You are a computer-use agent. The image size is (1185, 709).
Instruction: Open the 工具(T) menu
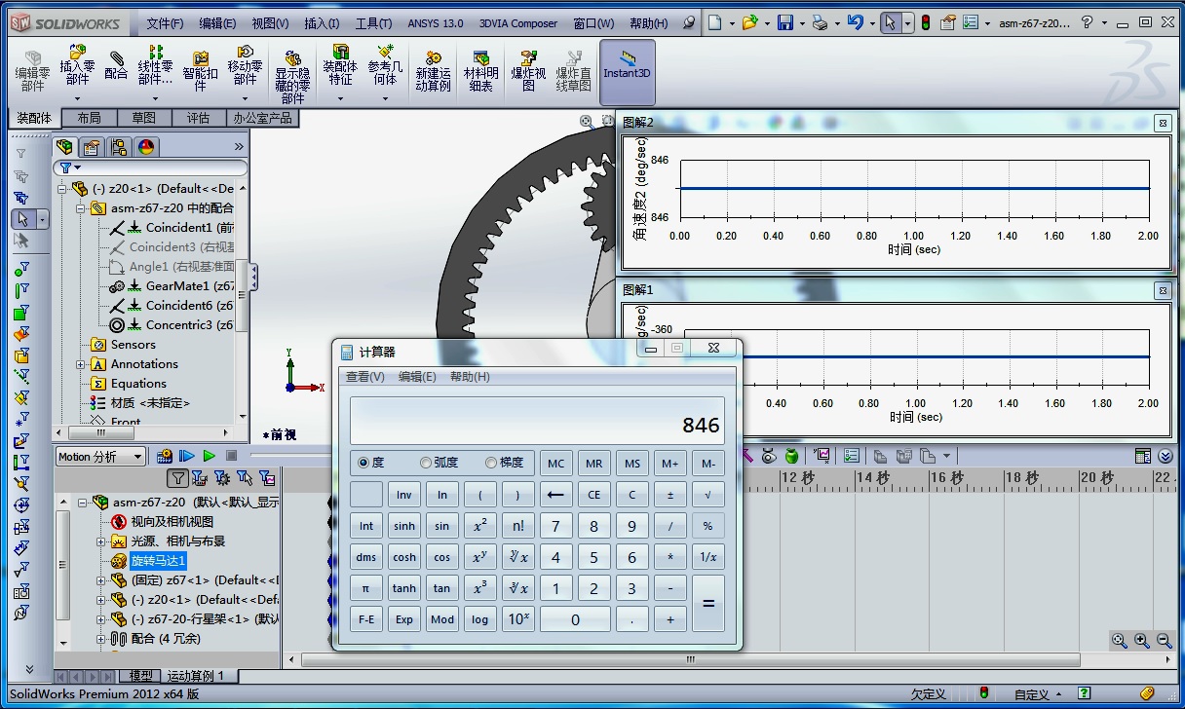373,23
